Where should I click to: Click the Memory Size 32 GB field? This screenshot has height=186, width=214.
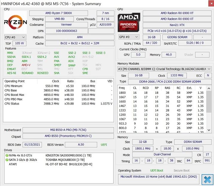143,142
